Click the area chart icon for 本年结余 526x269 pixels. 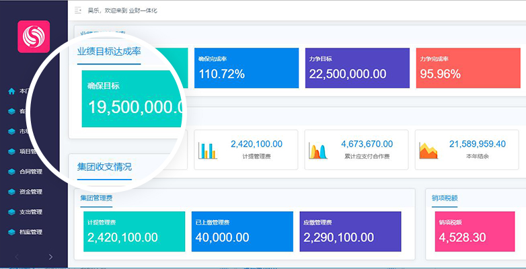click(428, 150)
